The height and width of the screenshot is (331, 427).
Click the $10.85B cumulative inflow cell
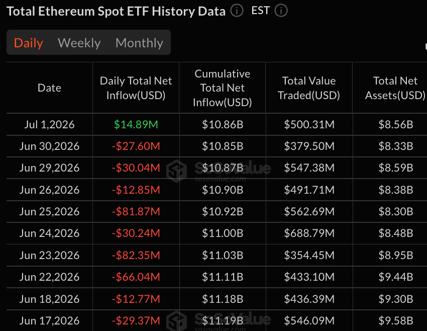(223, 146)
